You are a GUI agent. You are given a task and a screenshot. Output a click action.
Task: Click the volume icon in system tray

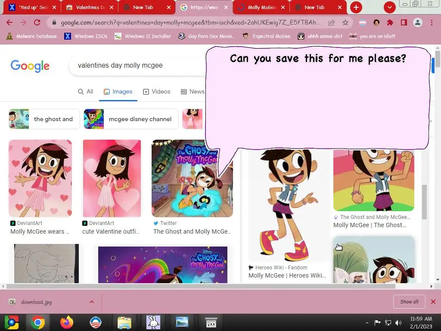pos(398,323)
